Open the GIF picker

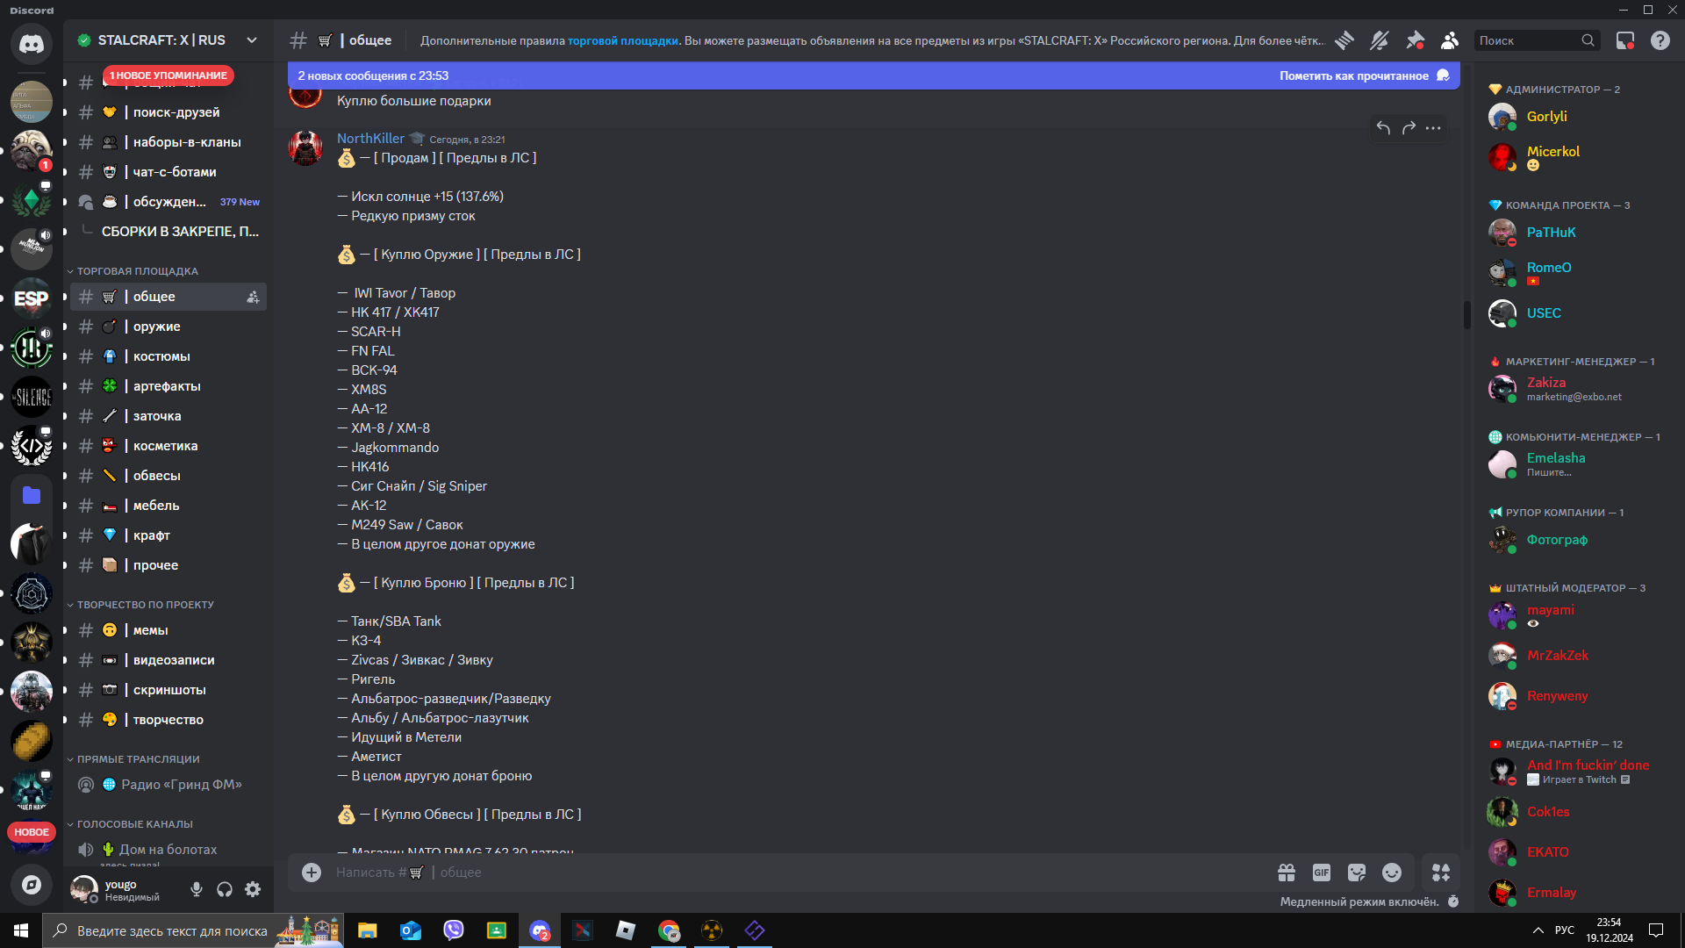pyautogui.click(x=1322, y=873)
